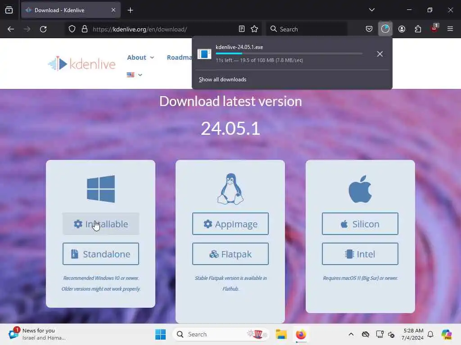
Task: Open the notifications bell
Action: [430, 334]
